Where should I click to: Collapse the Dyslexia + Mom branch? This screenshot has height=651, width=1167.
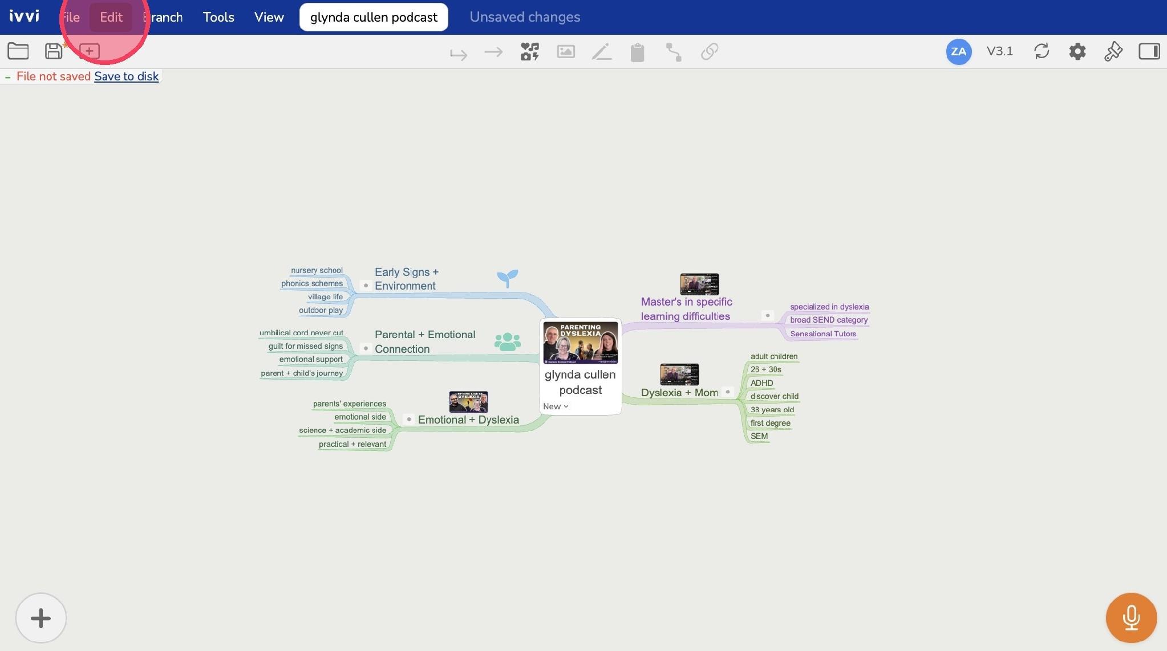coord(728,392)
